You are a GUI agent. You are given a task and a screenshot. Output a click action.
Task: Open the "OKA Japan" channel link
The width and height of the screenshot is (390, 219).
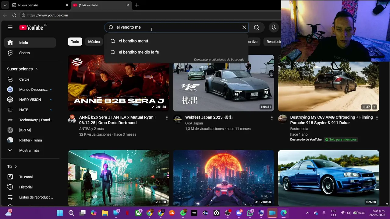click(194, 123)
